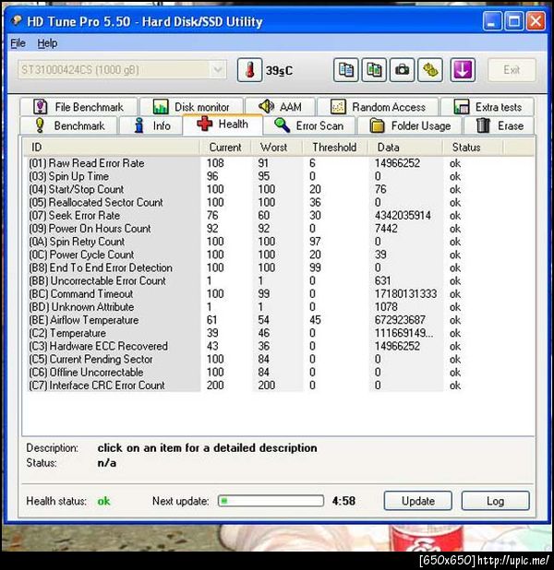Select the Health tab

[223, 125]
